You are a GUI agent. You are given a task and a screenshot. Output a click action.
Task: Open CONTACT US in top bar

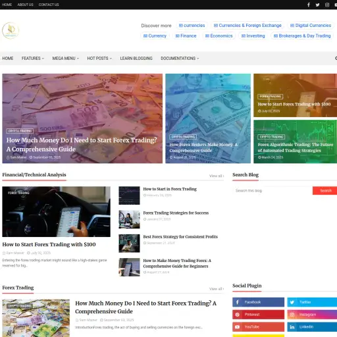(x=49, y=5)
